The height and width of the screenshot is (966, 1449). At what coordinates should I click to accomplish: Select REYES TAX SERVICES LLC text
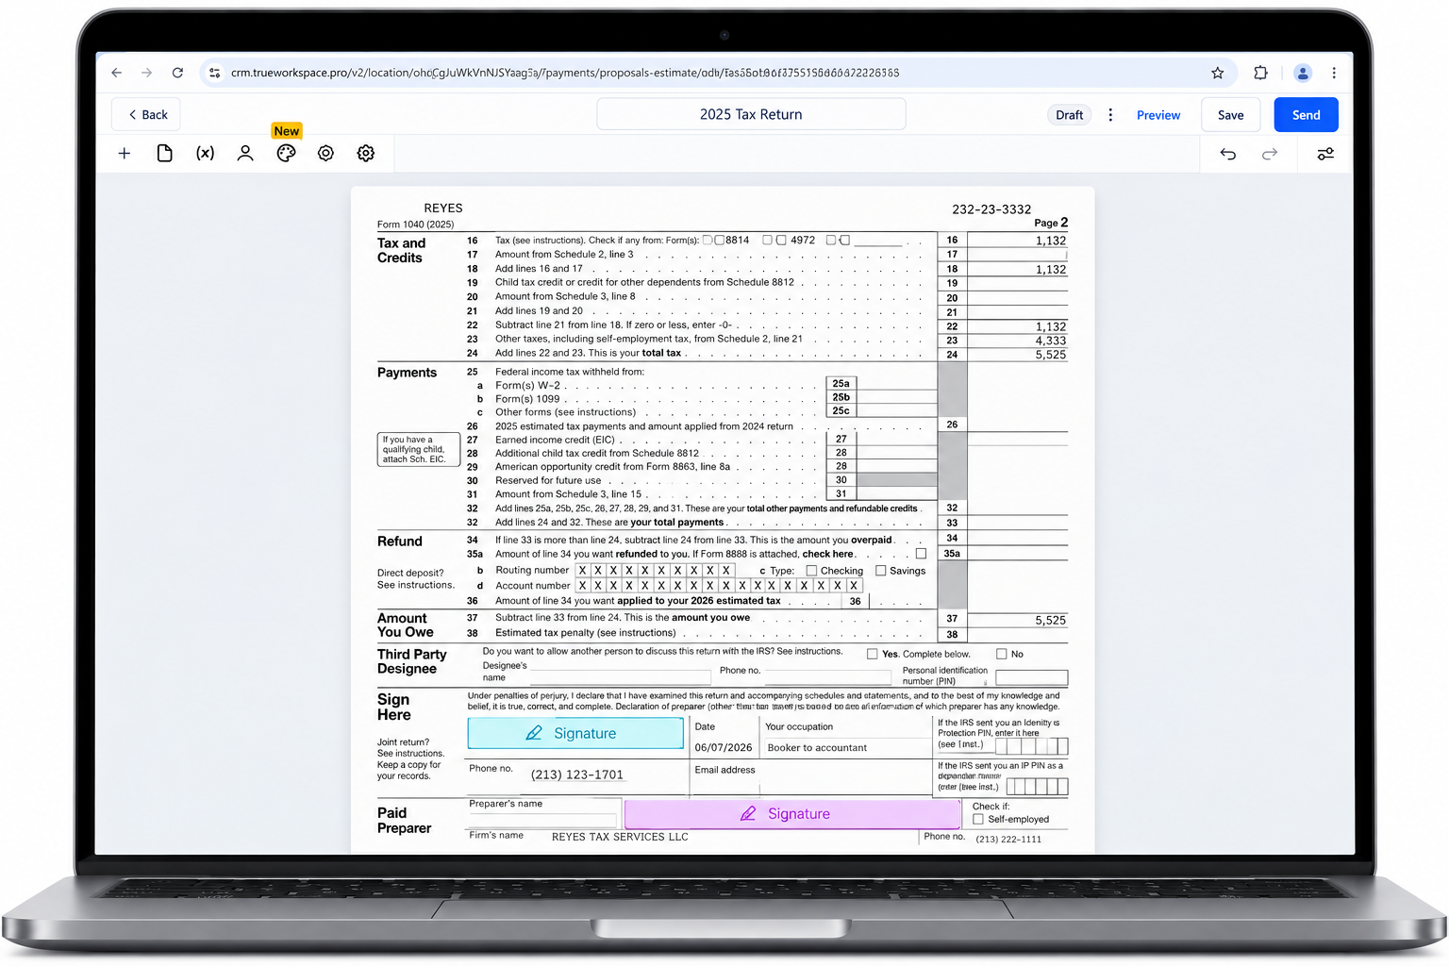[x=620, y=837]
